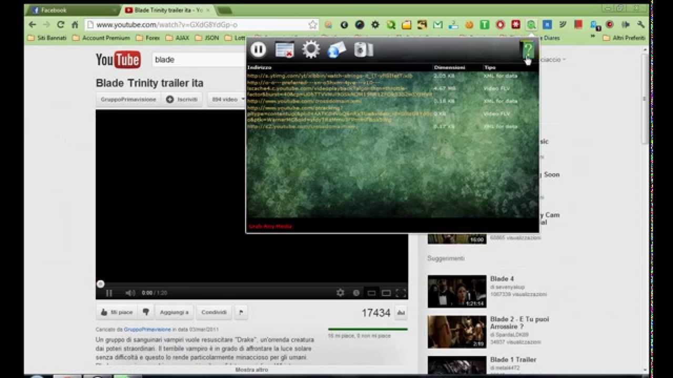The height and width of the screenshot is (378, 673).
Task: Click Mi piace to like the video
Action: pyautogui.click(x=116, y=312)
